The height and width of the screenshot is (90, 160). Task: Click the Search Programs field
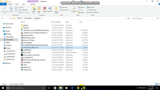point(145,18)
